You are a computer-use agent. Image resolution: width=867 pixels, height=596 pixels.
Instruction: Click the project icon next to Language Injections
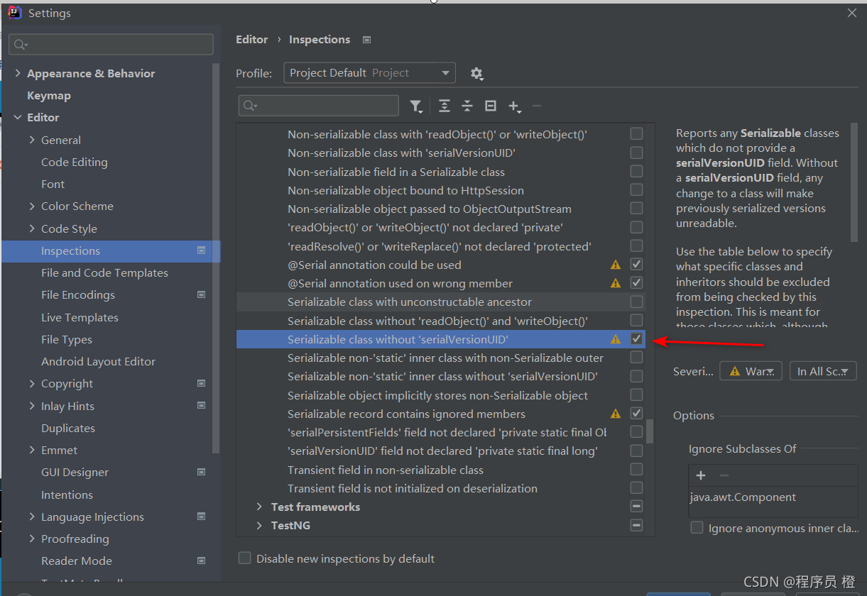[202, 517]
